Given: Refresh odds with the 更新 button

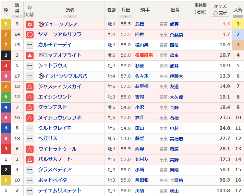Looking at the screenshot, I should 220,13.
